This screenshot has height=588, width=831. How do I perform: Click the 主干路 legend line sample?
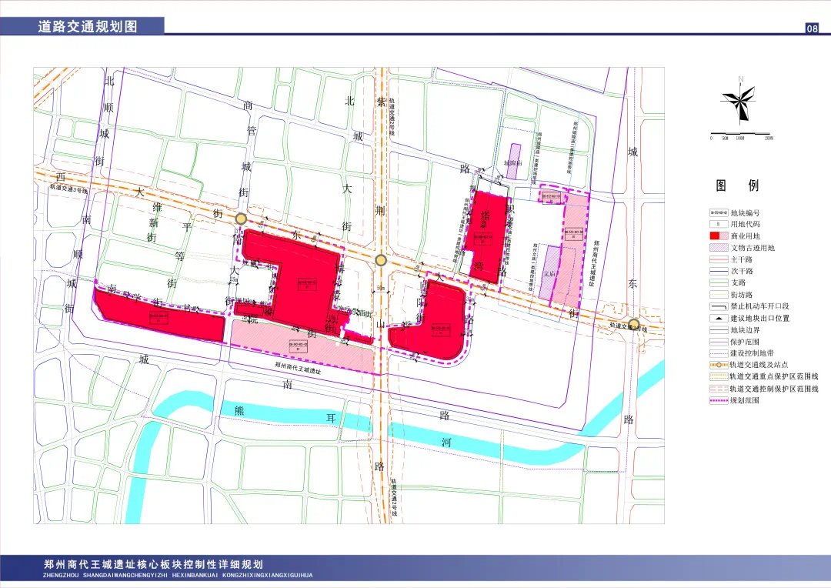719,260
